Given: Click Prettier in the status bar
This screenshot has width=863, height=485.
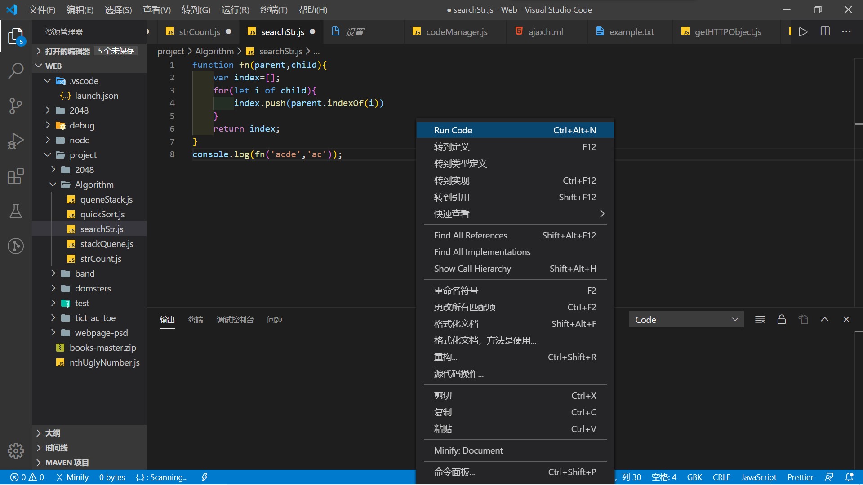Looking at the screenshot, I should click(x=800, y=477).
